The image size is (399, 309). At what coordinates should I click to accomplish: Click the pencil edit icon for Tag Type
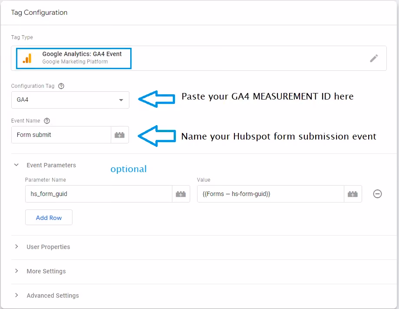pos(374,58)
